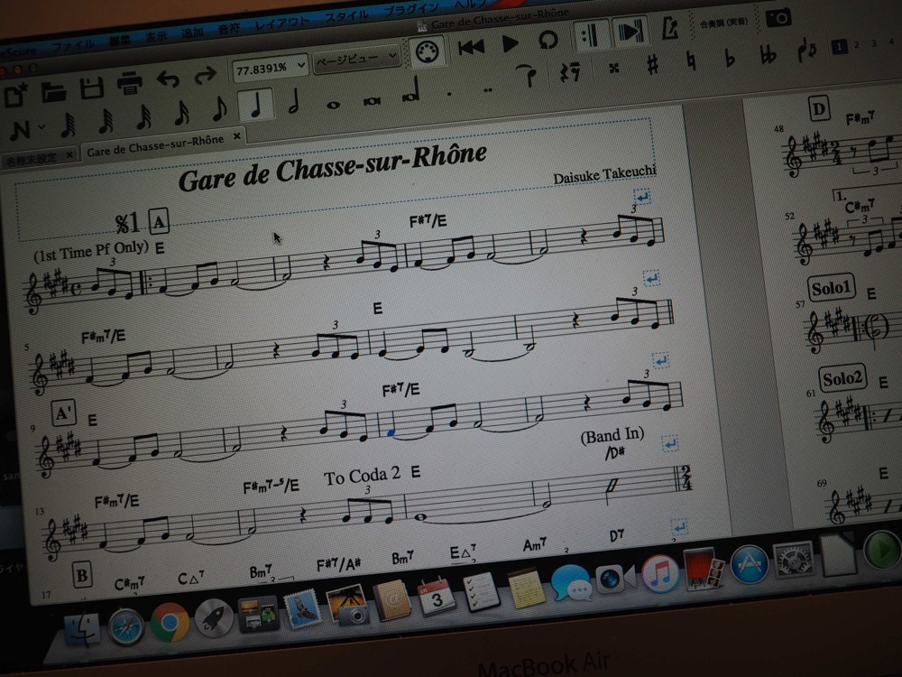Create a new score with the star-page icon
The width and height of the screenshot is (902, 677).
click(x=15, y=95)
